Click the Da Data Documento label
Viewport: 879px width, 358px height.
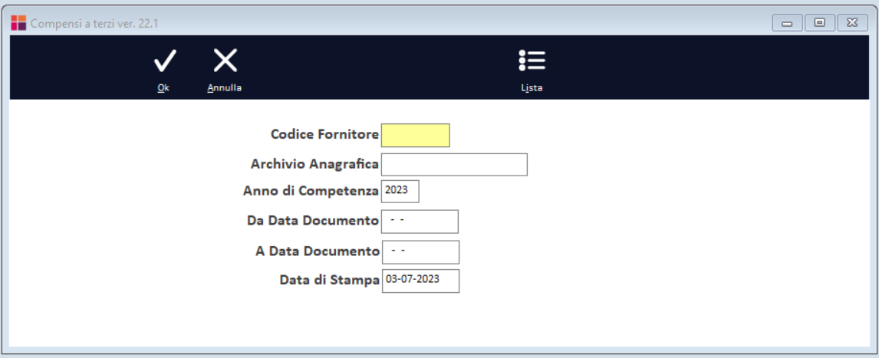pos(313,221)
